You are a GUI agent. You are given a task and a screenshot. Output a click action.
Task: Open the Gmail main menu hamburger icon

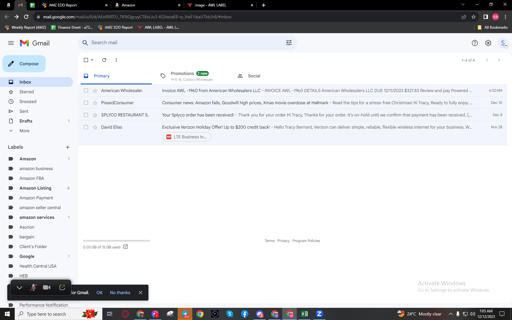click(11, 43)
